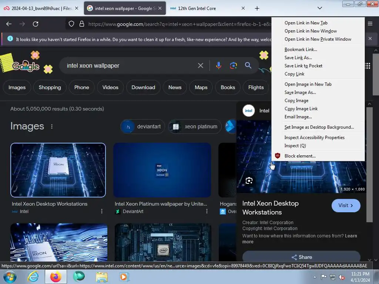Screen dimensions: 379x284
Task: Select Bookmark Link from context menu
Action: [301, 50]
